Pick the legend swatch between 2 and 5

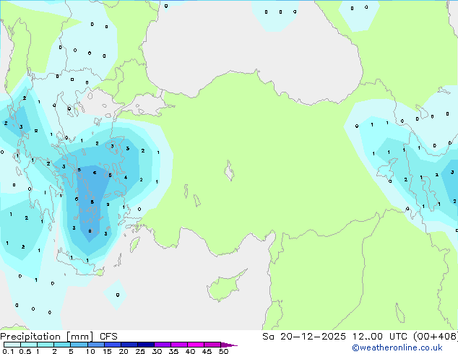62,345
